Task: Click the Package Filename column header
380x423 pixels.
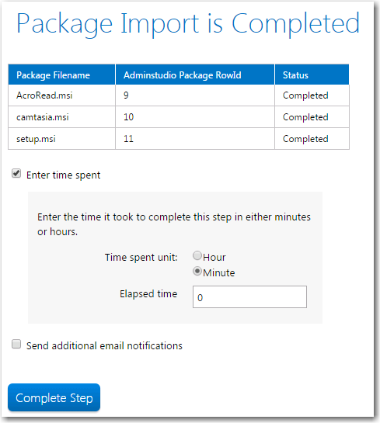Action: coord(62,75)
